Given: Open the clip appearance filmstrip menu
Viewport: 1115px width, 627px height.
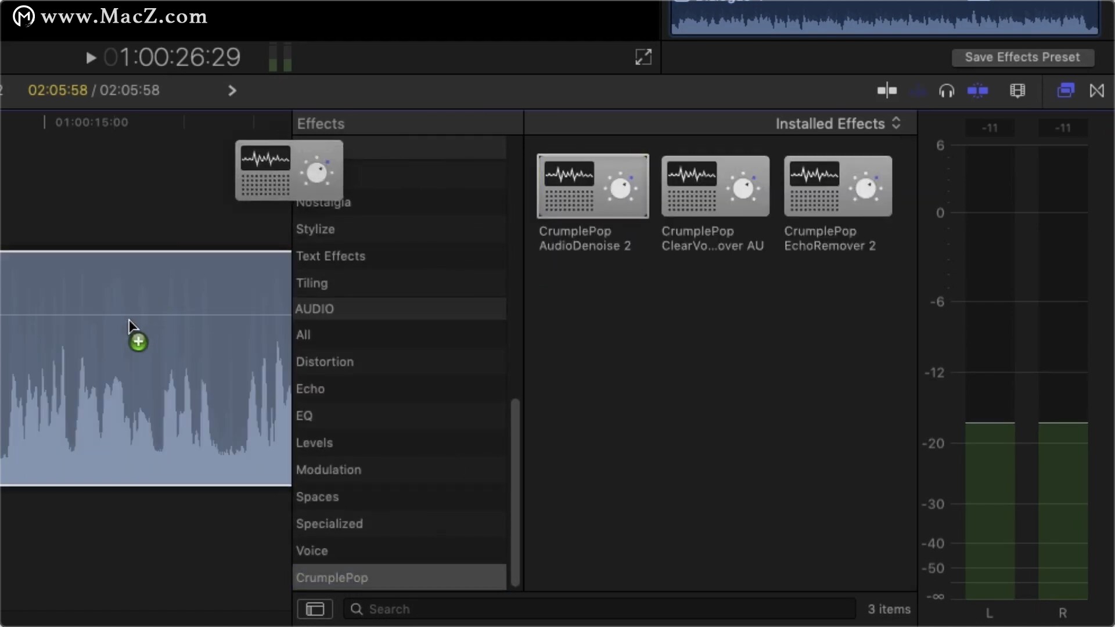Looking at the screenshot, I should [x=1017, y=91].
